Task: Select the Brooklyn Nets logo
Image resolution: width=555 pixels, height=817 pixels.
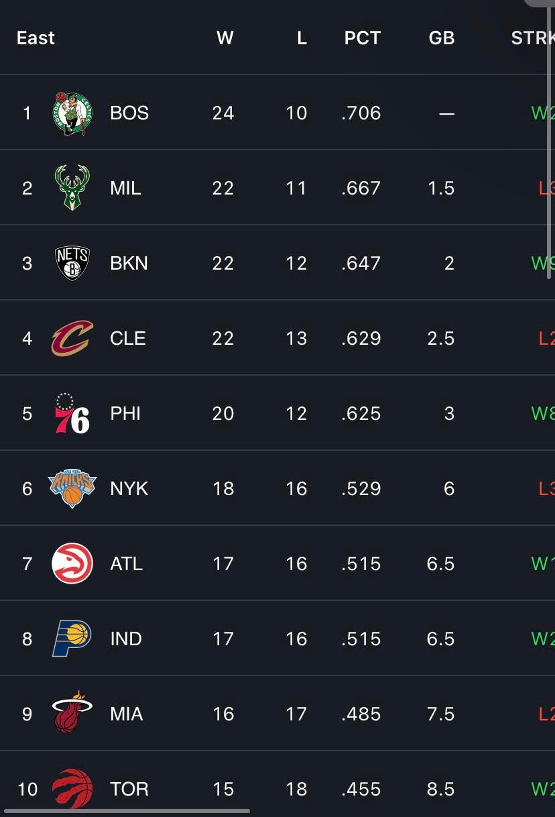Action: 72,263
